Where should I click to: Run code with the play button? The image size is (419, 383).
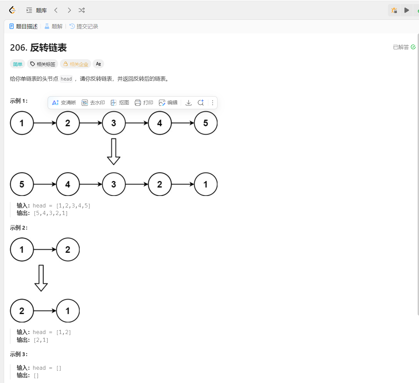406,10
